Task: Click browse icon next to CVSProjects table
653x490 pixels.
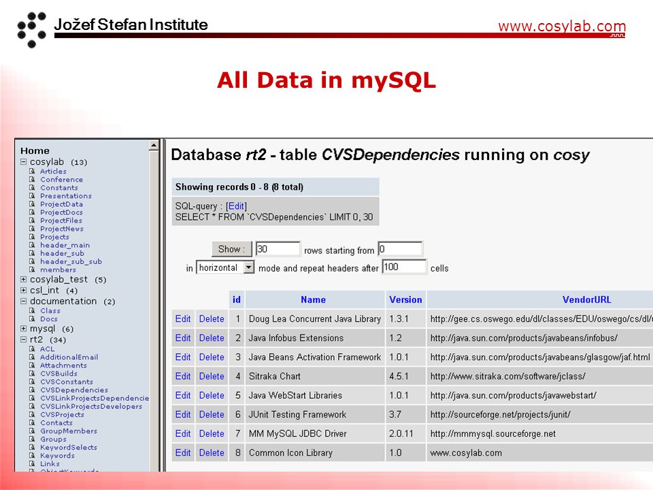Action: (32, 414)
